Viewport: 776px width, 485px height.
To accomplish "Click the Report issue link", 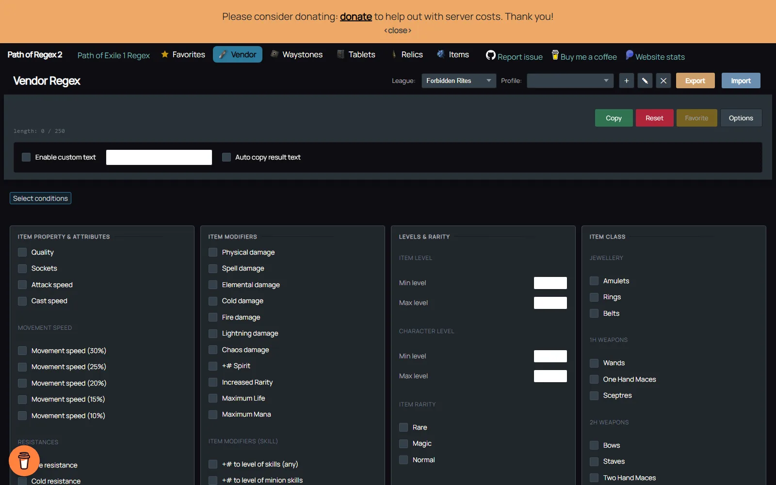I will click(520, 57).
